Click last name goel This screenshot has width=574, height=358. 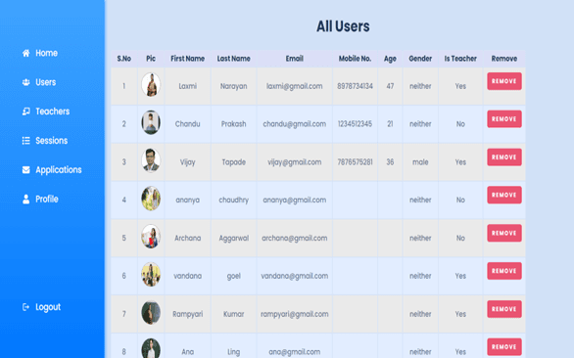[x=233, y=276]
